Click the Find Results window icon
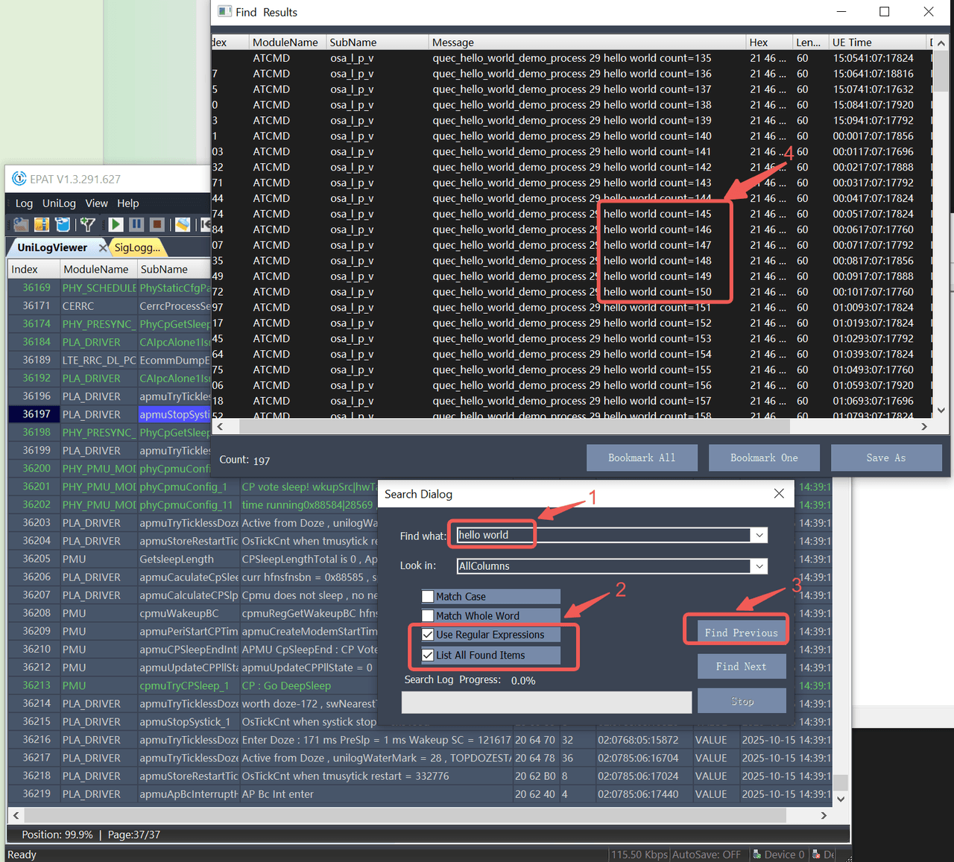 coord(224,11)
